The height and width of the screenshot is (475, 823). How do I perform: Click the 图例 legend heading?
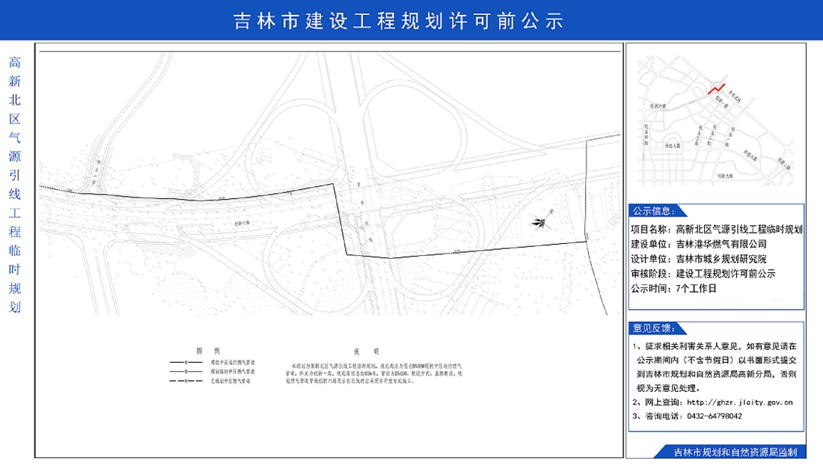tap(208, 351)
